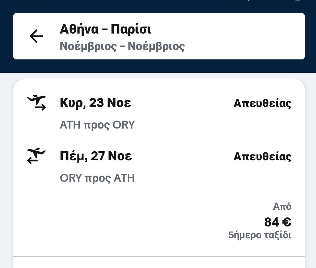Click the divider line under the flight card
This screenshot has height=268, width=316.
click(x=159, y=256)
